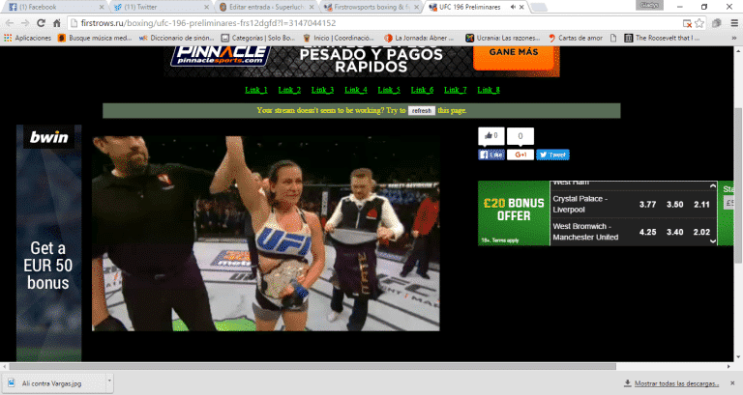This screenshot has height=395, width=743.
Task: Open the Ucrania: Las razones bookmark
Action: pos(503,38)
